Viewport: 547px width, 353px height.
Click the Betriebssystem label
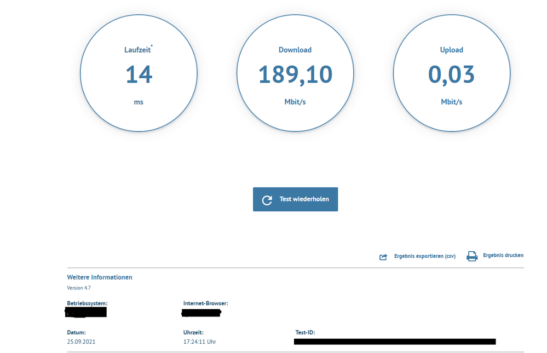[87, 303]
